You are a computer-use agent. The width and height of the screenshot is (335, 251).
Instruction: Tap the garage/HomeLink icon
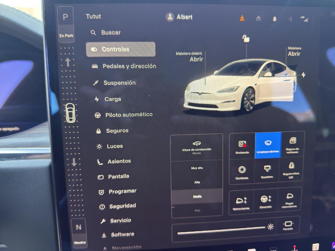[x=258, y=19]
